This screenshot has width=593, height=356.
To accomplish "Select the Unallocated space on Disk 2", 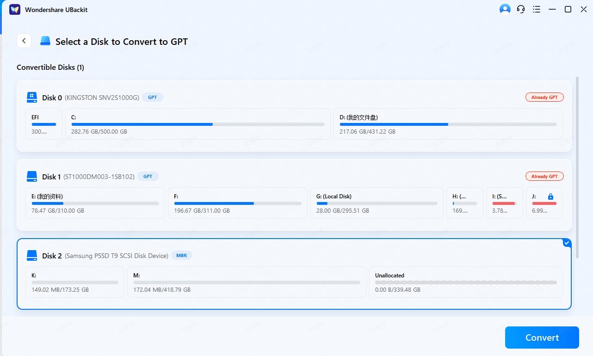I will tap(466, 282).
